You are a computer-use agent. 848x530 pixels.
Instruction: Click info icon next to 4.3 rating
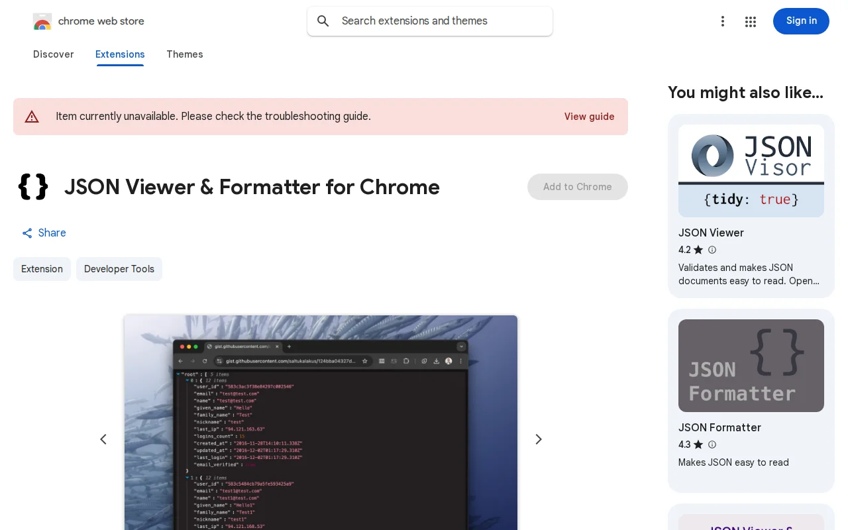[x=712, y=445]
